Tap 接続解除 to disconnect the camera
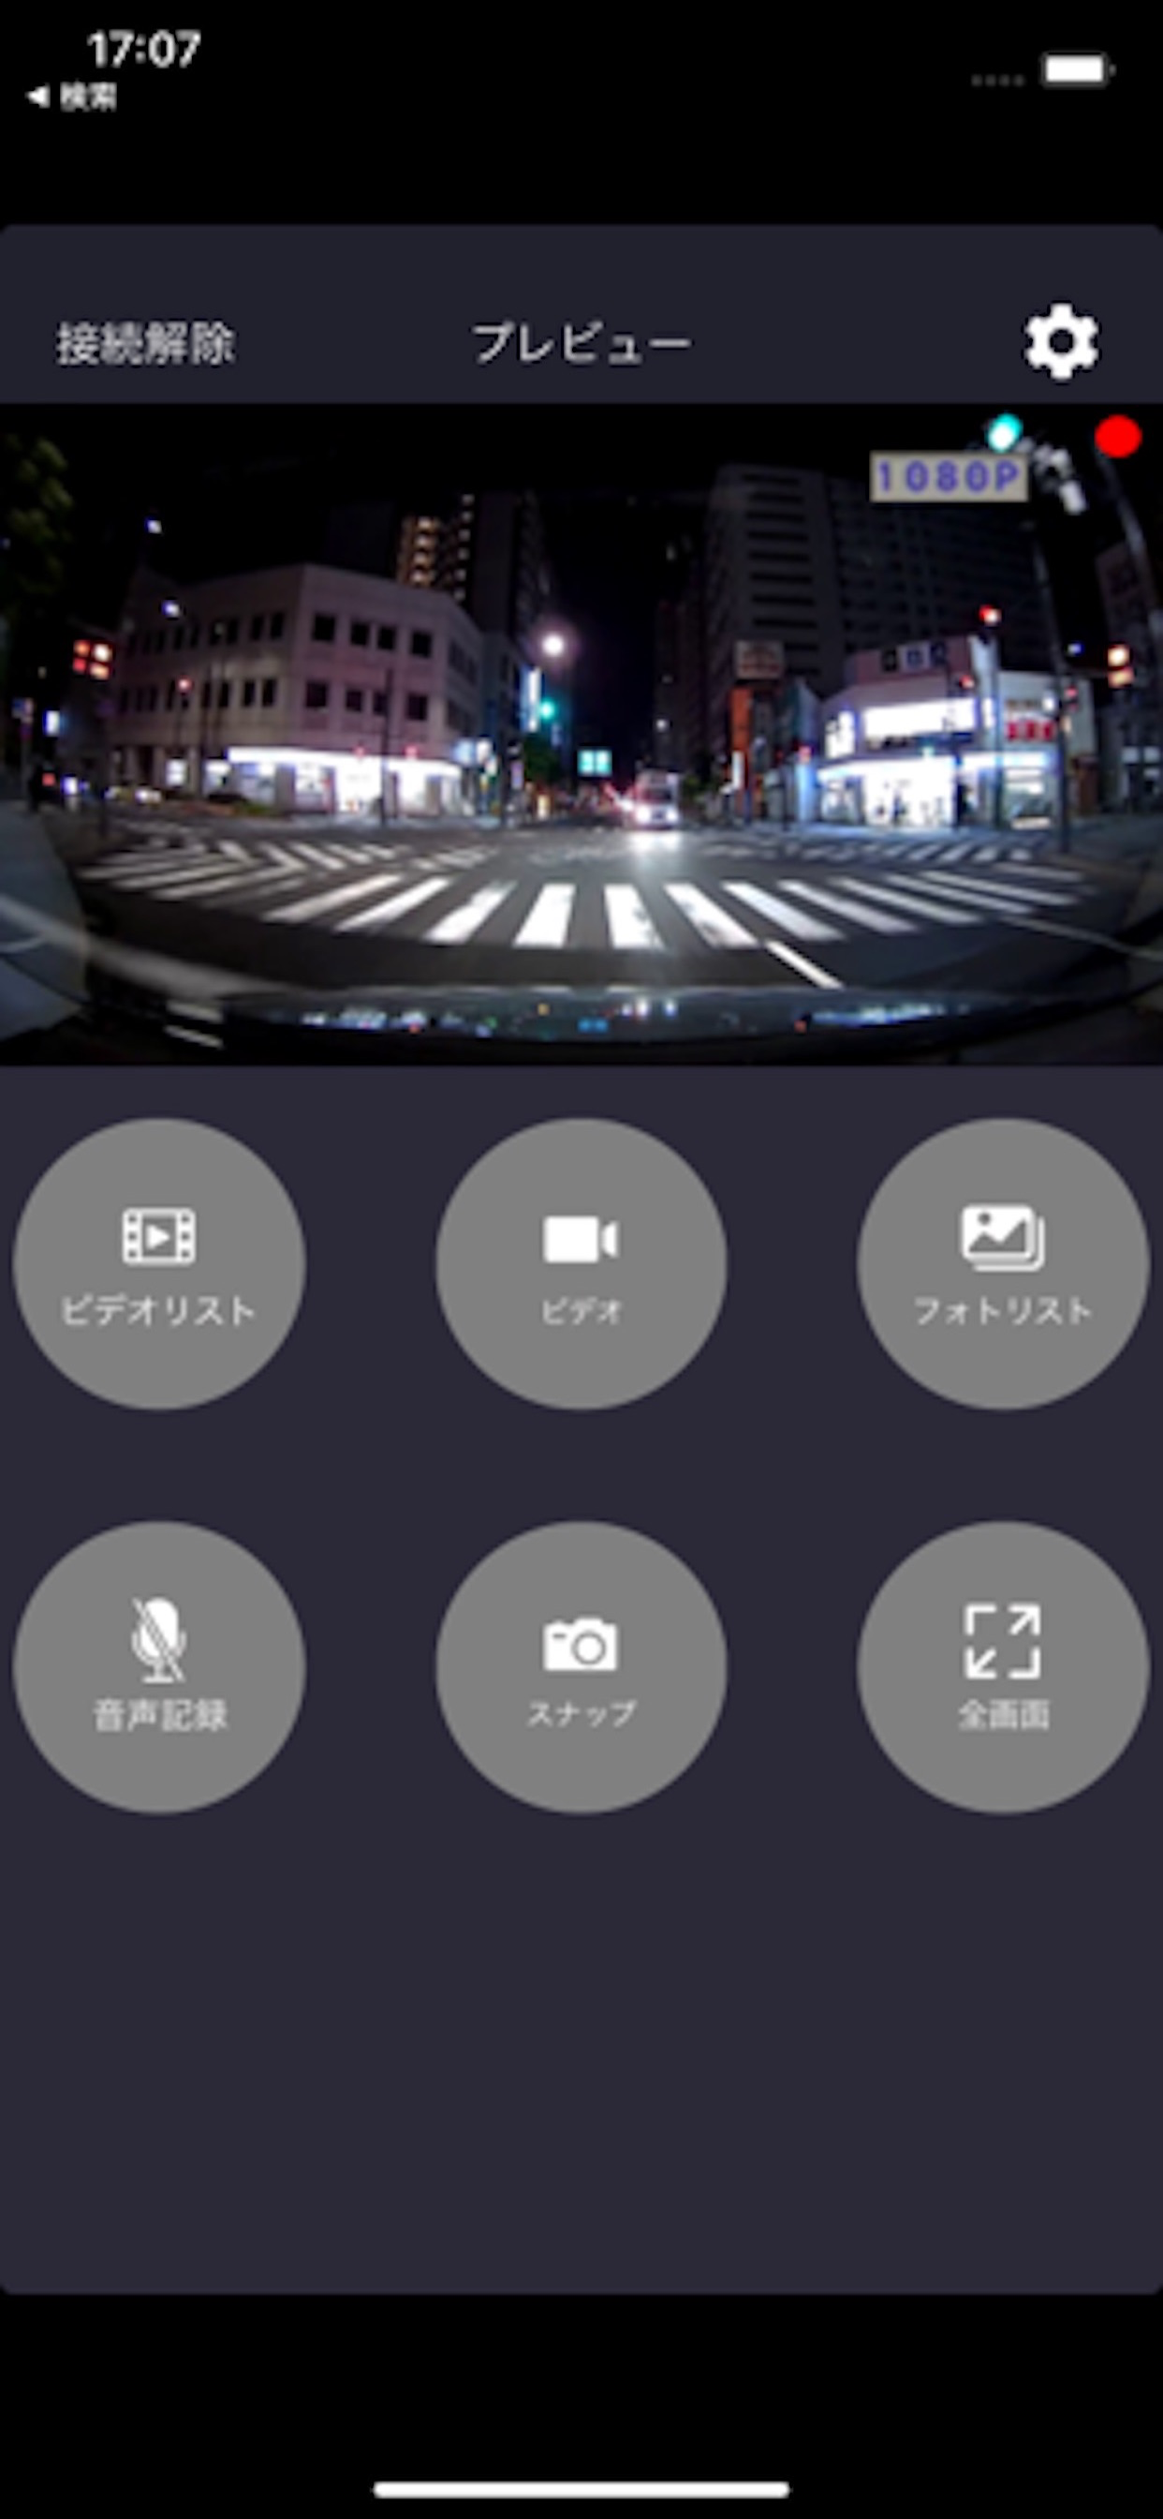Viewport: 1163px width, 2519px height. (144, 344)
